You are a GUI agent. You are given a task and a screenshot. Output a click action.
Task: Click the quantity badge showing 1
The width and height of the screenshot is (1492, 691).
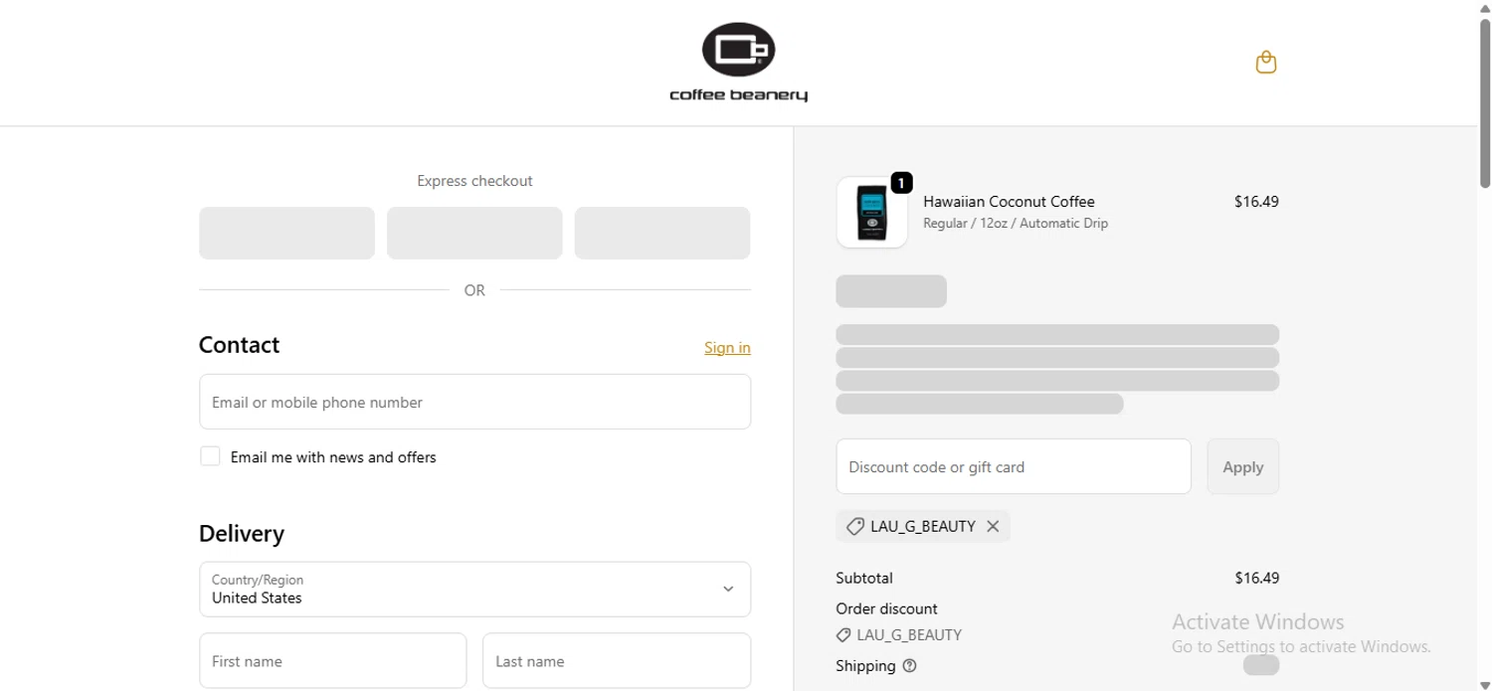click(x=901, y=183)
